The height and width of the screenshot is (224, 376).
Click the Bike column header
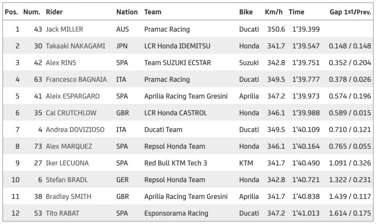pyautogui.click(x=246, y=12)
